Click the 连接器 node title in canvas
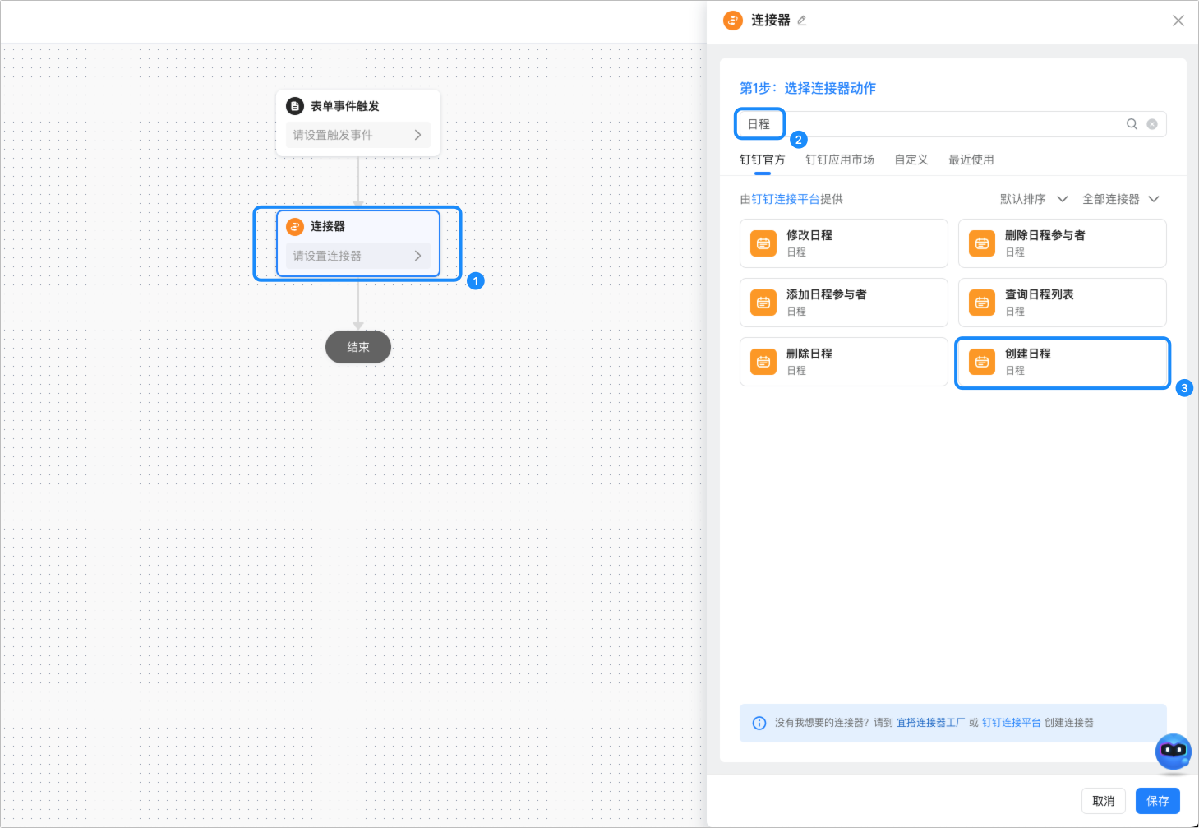The width and height of the screenshot is (1199, 828). click(327, 226)
